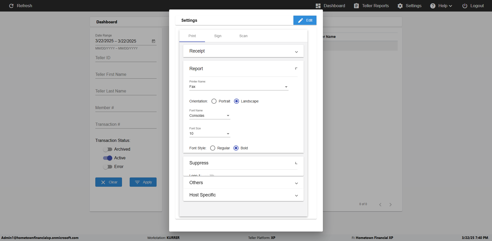Toggle the Archived transaction status switch
This screenshot has width=492, height=241.
108,149
